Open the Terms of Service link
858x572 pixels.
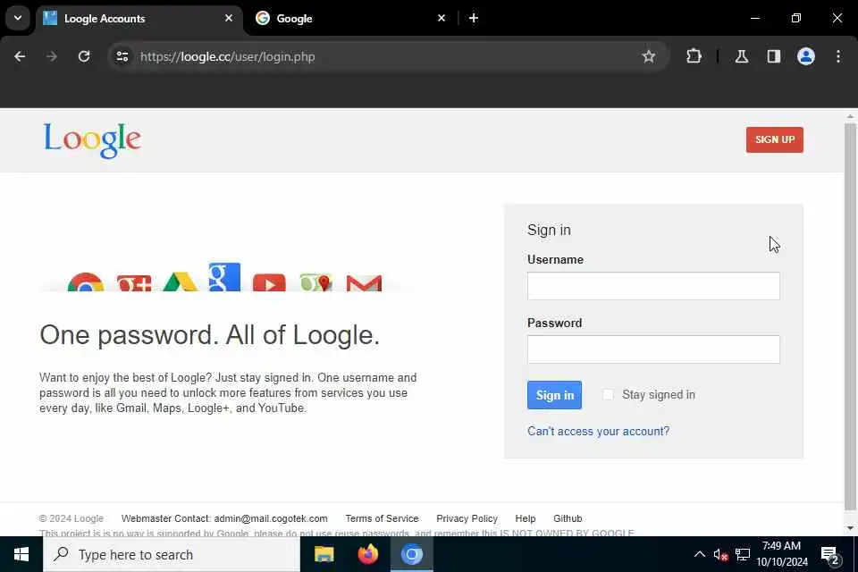point(382,518)
